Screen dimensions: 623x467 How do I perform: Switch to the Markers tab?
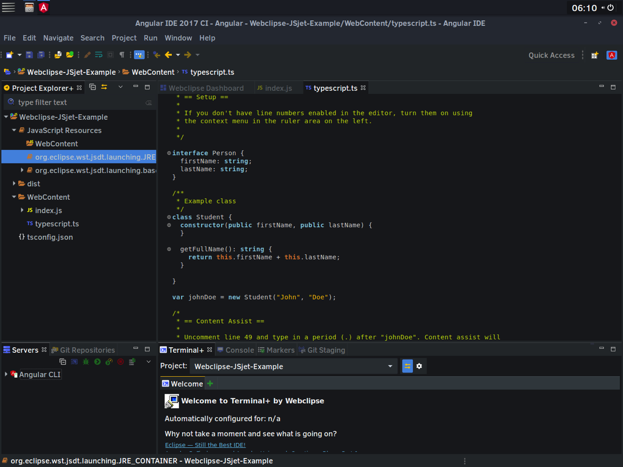point(276,350)
